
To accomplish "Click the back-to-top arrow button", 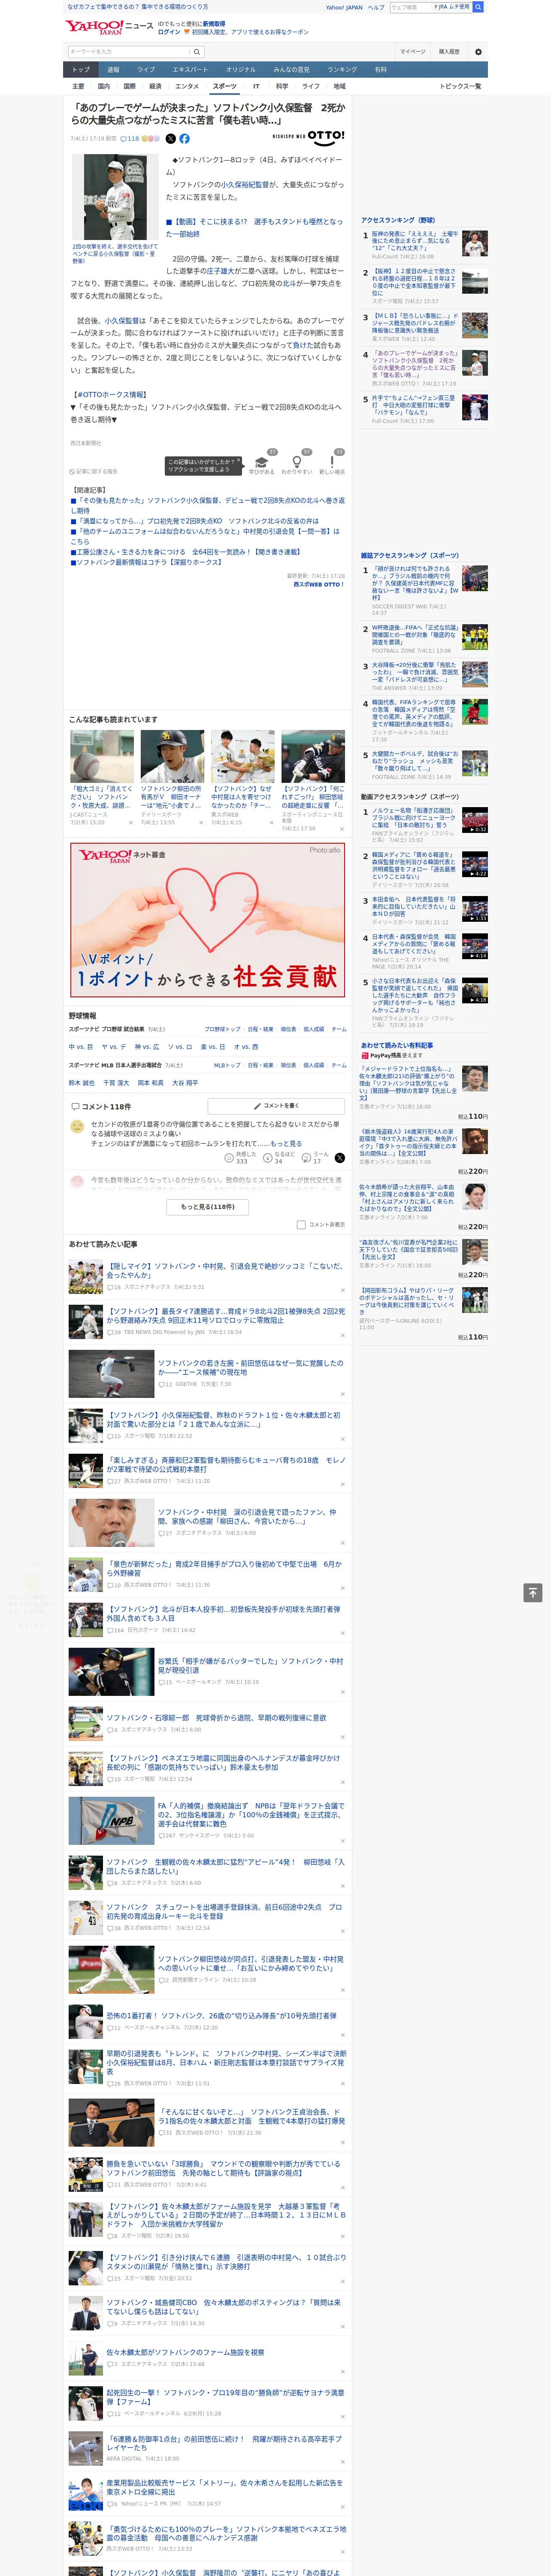I will pos(533,1593).
